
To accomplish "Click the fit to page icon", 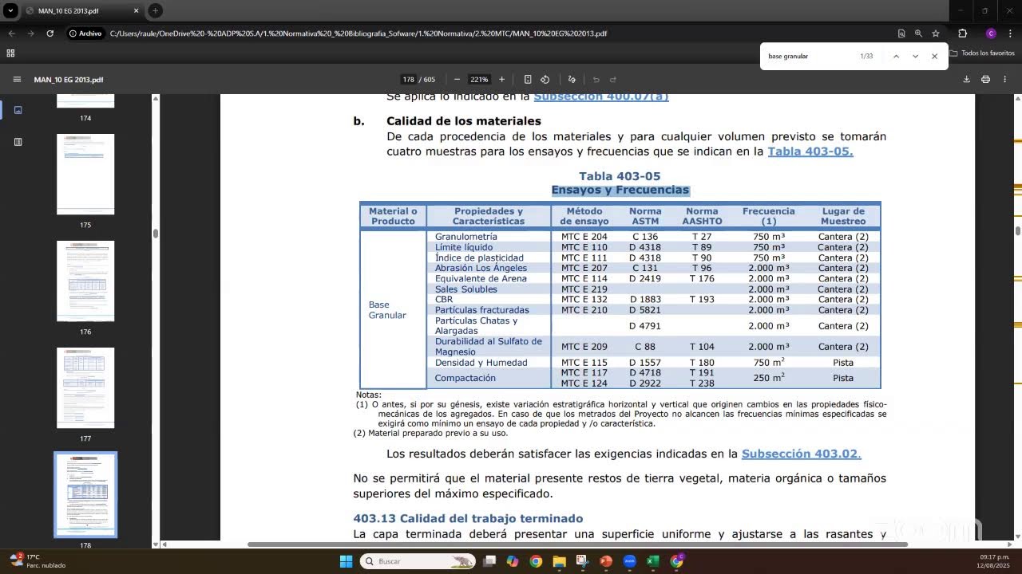I will (528, 80).
